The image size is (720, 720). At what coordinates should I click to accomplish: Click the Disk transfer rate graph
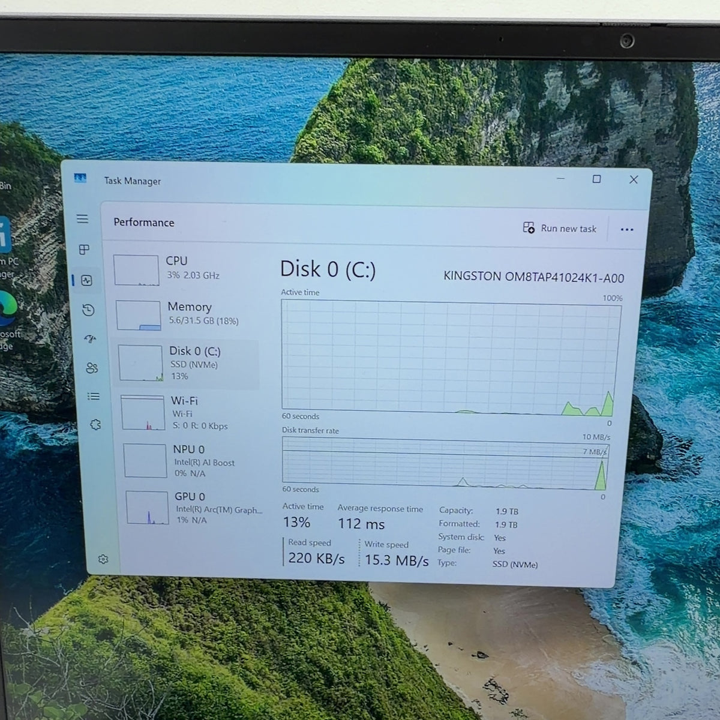pyautogui.click(x=445, y=463)
